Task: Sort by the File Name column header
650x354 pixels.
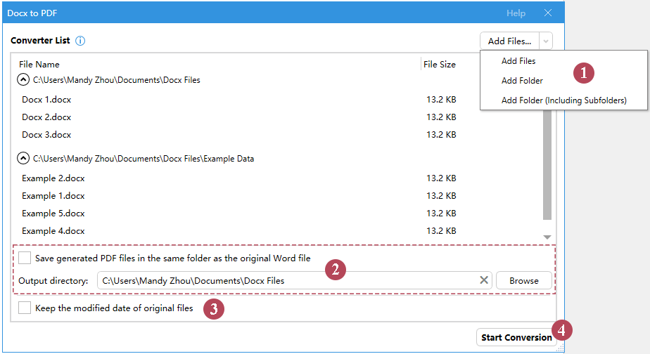Action: point(39,65)
